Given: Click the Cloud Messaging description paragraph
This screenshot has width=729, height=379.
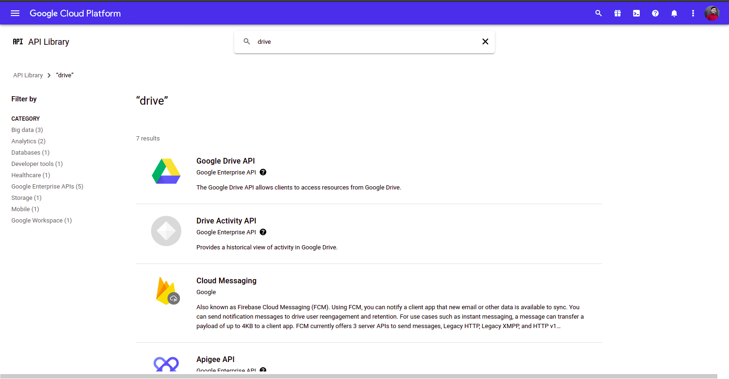Looking at the screenshot, I should coord(390,316).
